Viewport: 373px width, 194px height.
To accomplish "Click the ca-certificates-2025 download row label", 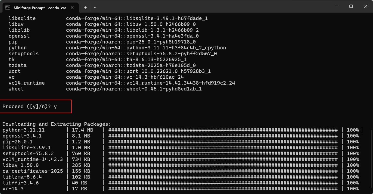I will (x=33, y=171).
